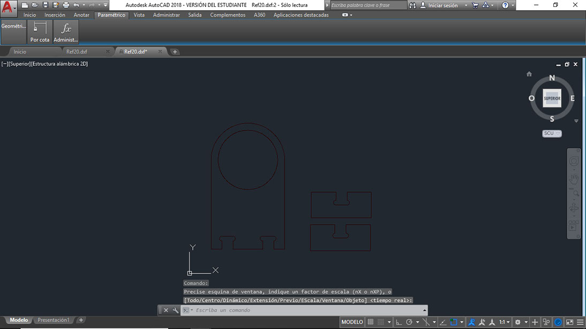Viewport: 586px width, 329px height.
Task: Toggle isometric drafting in status bar
Action: click(426, 322)
